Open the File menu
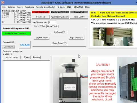The height and width of the screenshot is (103, 137). click(x=4, y=7)
